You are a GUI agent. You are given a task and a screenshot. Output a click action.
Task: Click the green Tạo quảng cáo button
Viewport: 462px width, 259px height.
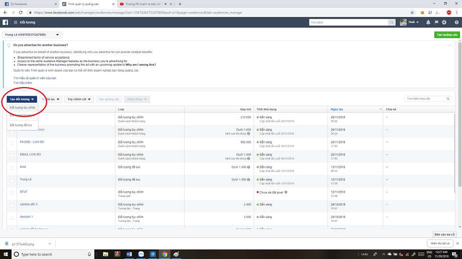446,35
